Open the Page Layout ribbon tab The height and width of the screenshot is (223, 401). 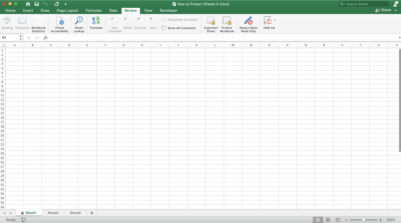67,11
